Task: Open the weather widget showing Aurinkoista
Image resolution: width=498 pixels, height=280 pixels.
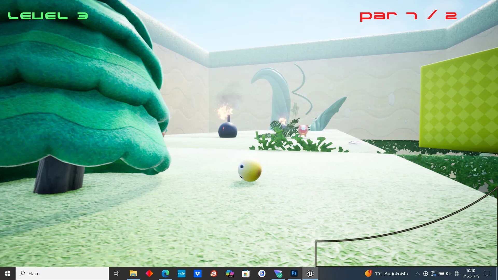Action: [386, 274]
